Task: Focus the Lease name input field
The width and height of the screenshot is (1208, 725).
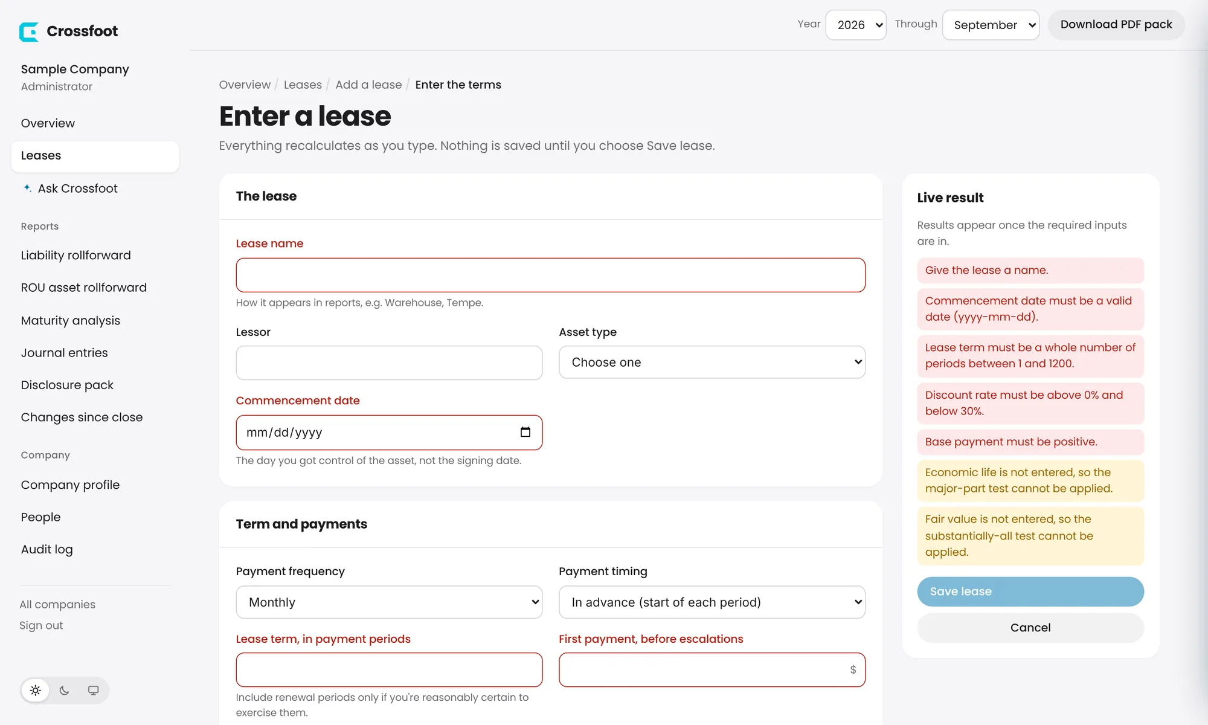Action: pyautogui.click(x=550, y=275)
